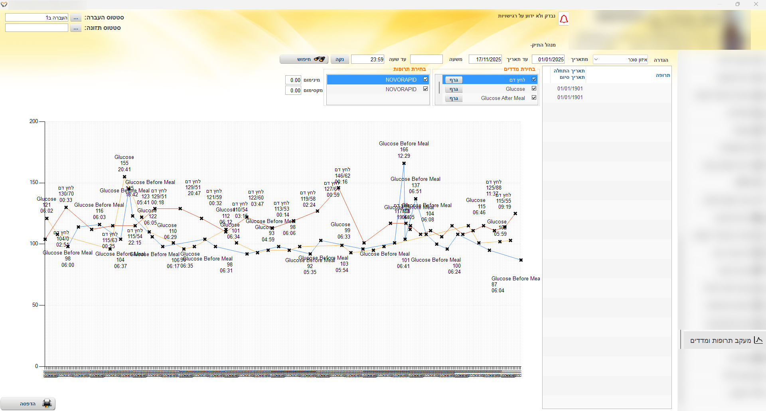Viewport: 766px width, 411px height.
Task: Click the graph (גרף) button beside Glucose
Action: pos(454,89)
